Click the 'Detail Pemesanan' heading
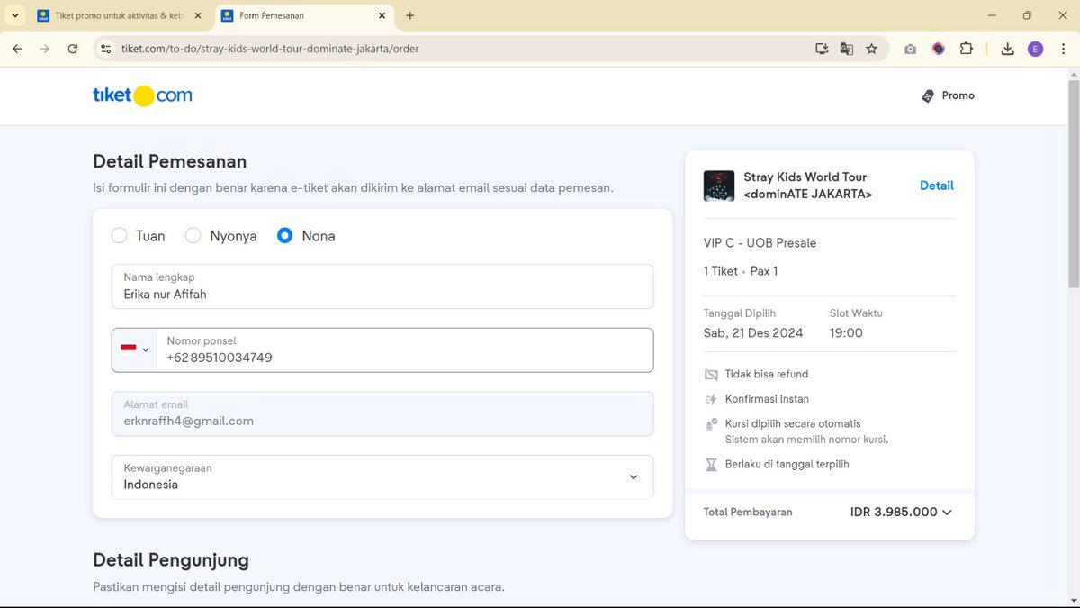 click(x=170, y=162)
